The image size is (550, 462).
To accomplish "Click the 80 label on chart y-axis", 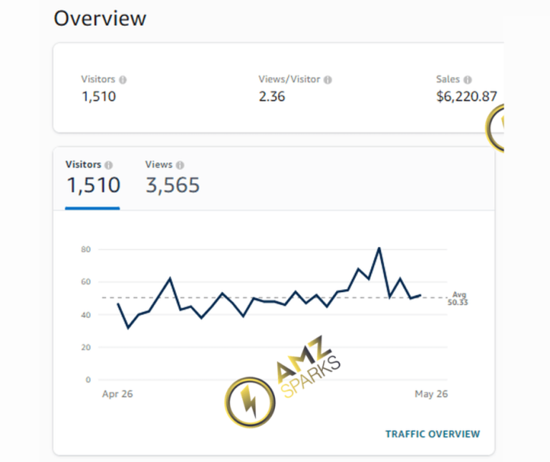I will coord(86,250).
